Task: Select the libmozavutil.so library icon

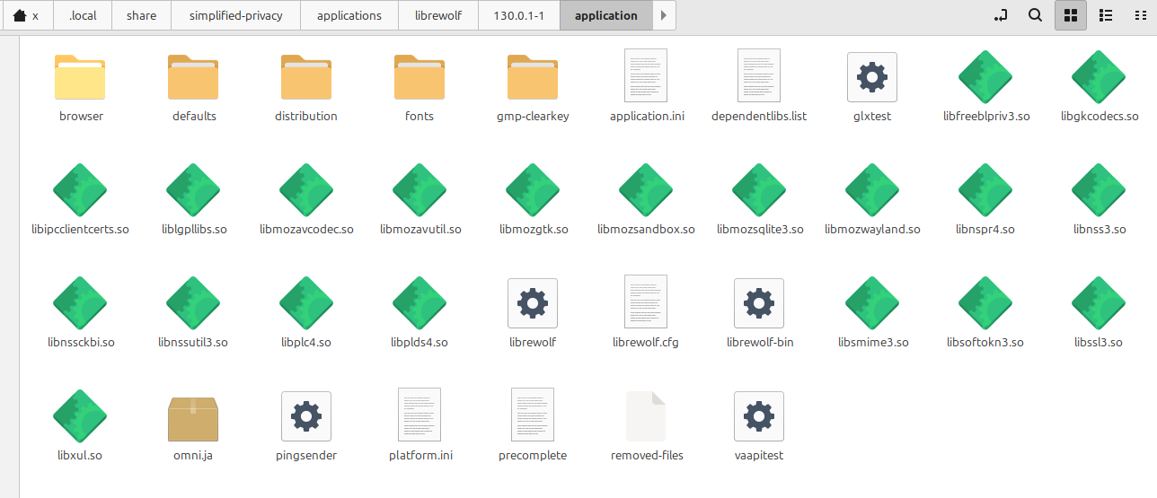Action: coord(420,189)
